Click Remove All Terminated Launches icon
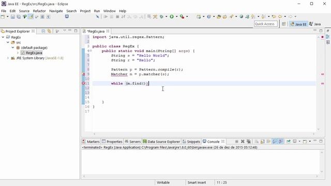The width and height of the screenshot is (331, 186). tap(249, 141)
